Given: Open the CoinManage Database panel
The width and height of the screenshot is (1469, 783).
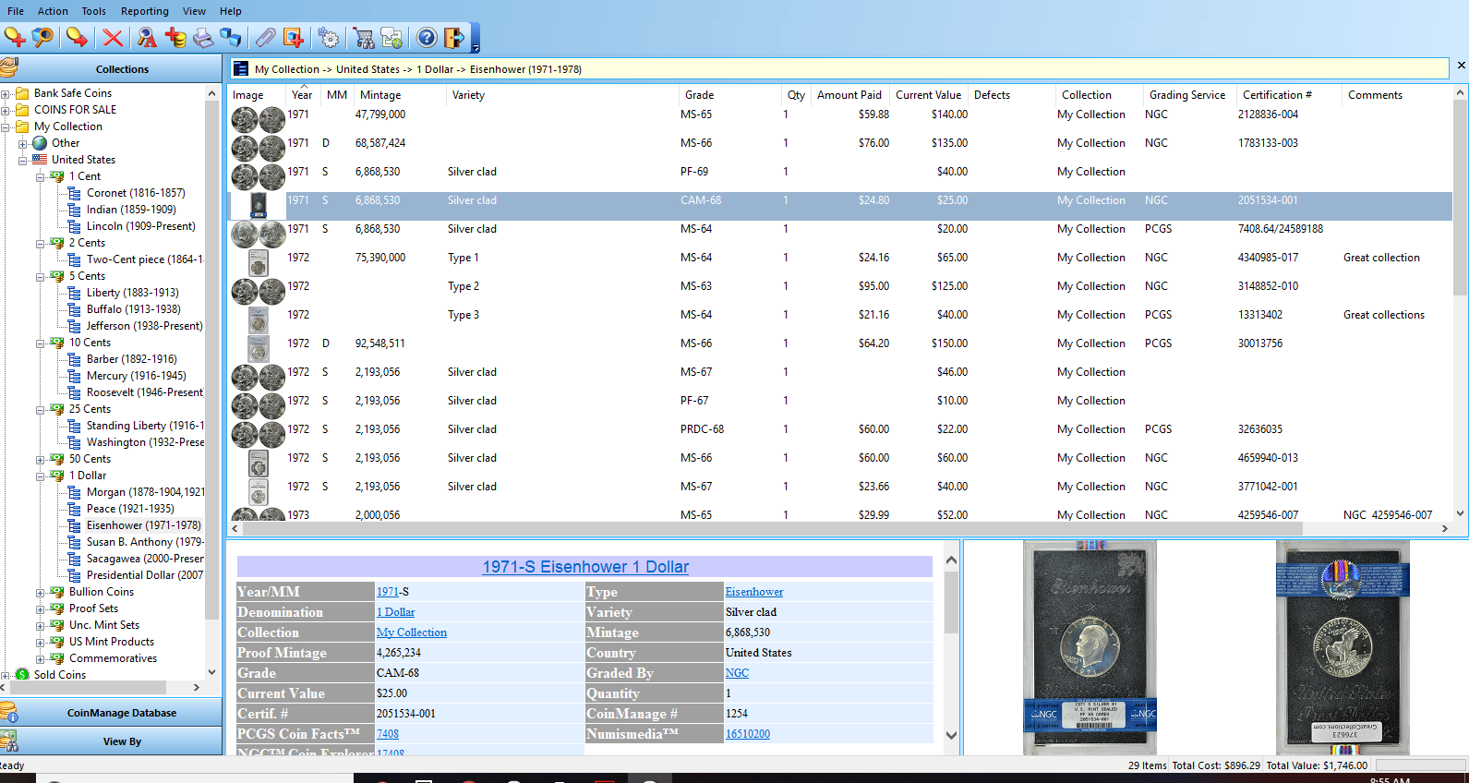Looking at the screenshot, I should (111, 712).
